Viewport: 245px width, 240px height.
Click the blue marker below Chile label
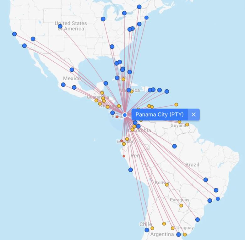[147, 230]
